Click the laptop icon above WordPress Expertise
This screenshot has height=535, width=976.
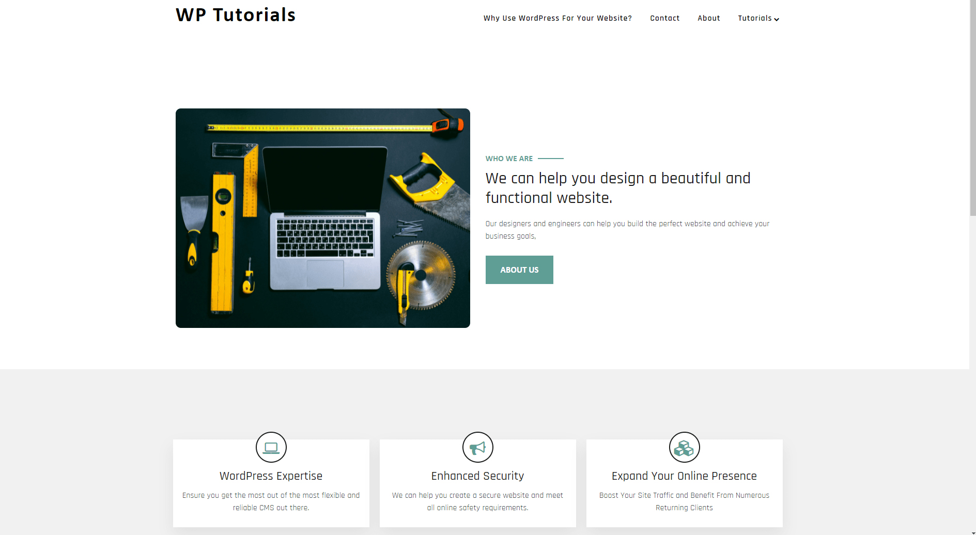coord(271,447)
